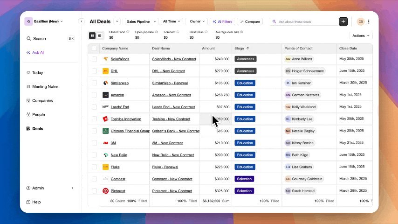Click the Fluke logo icon

point(106,167)
